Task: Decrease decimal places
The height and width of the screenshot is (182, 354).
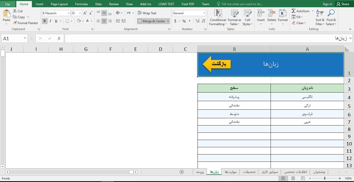Action: 203,21
